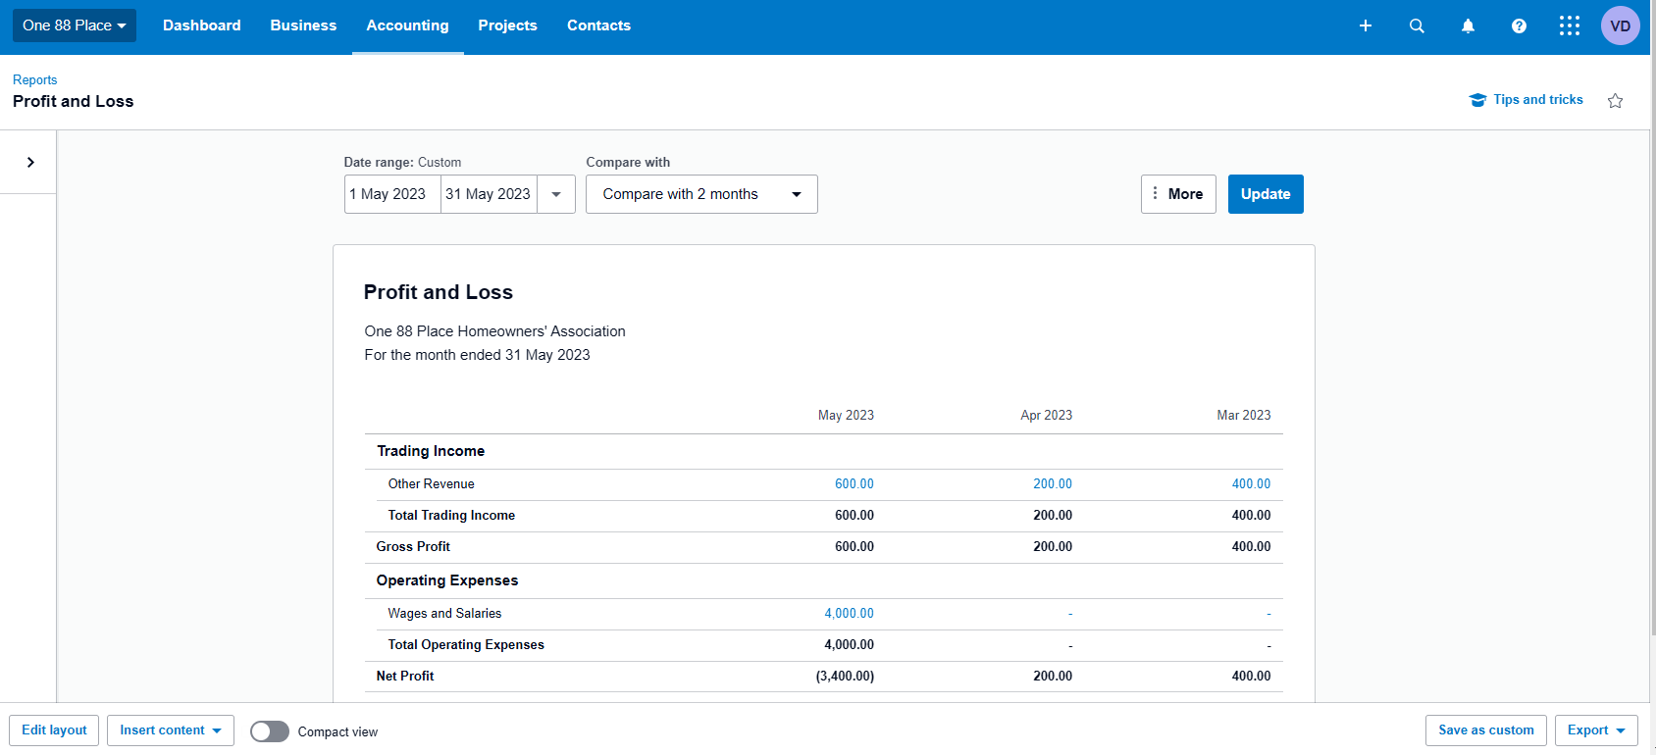Open the Accounting menu
The width and height of the screenshot is (1656, 755).
(407, 25)
